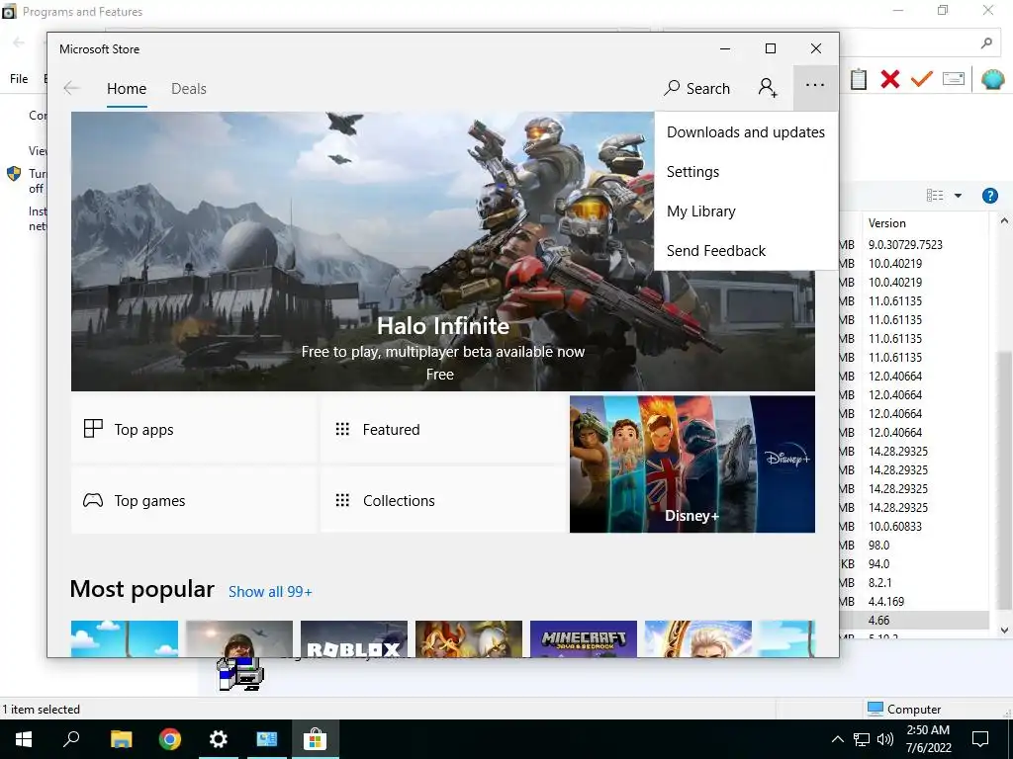1013x759 pixels.
Task: Open Microsoft Store search
Action: (696, 88)
